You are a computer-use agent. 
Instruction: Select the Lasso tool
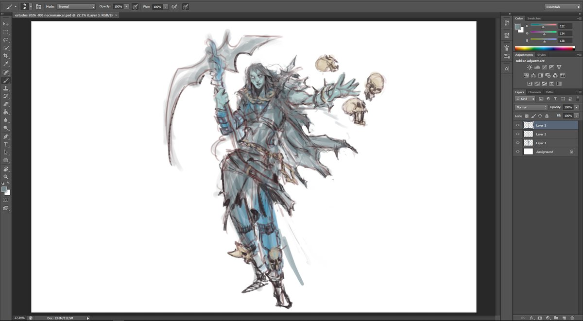click(x=6, y=39)
